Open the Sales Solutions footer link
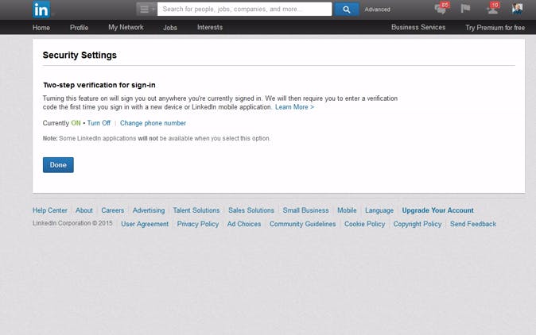 pyautogui.click(x=251, y=210)
